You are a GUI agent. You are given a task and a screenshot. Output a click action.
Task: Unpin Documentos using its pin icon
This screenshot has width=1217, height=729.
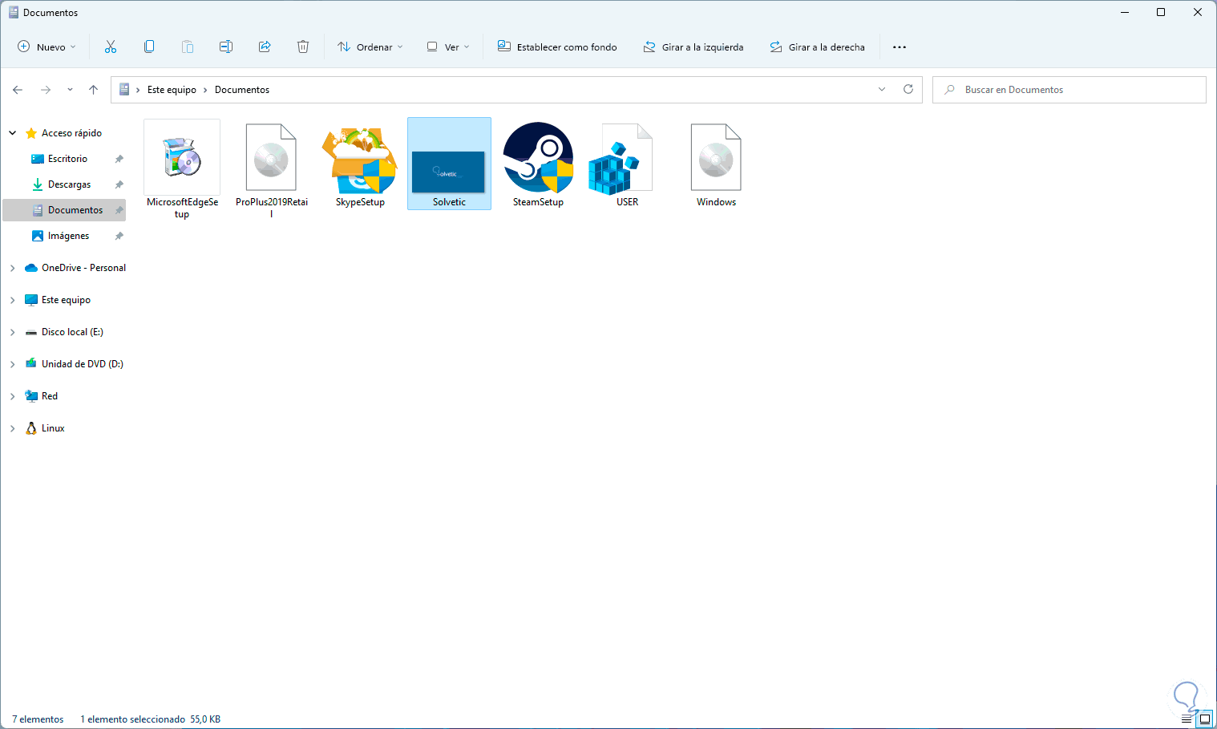coord(119,210)
